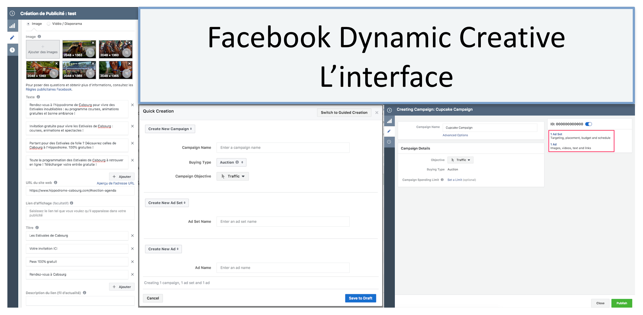Click the Close button beside Publish
Image resolution: width=643 pixels, height=315 pixels.
coord(600,303)
